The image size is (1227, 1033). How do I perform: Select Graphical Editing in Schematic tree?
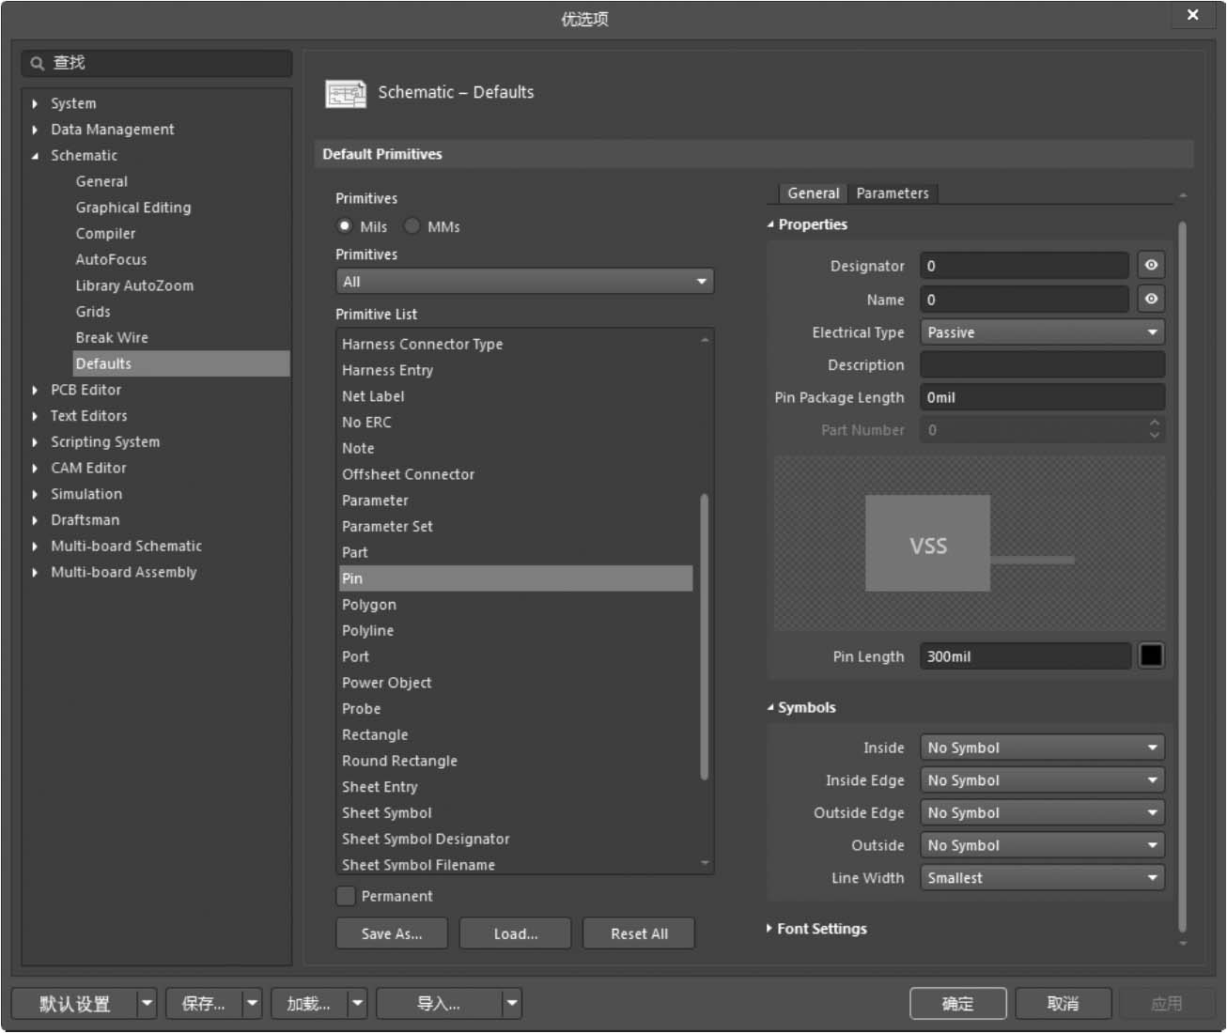tap(132, 208)
